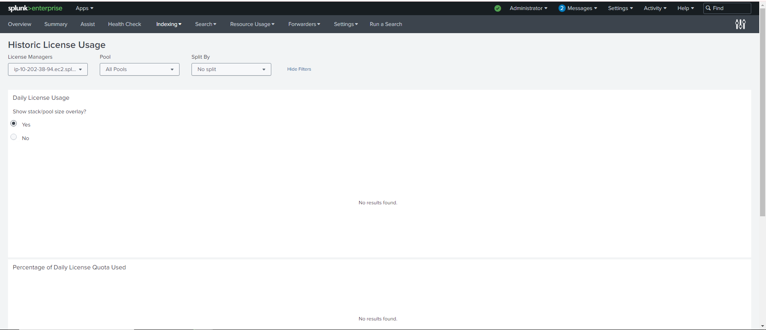Open the Help menu
This screenshot has height=330, width=766.
click(685, 8)
